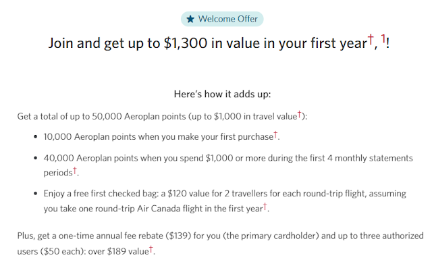This screenshot has width=432, height=270.
Task: Open dagger footnote after 'first purchase'
Action: 275,134
